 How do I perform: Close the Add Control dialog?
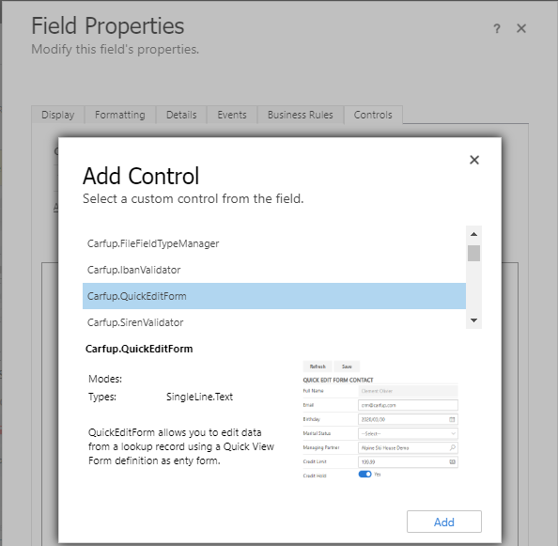(x=474, y=160)
